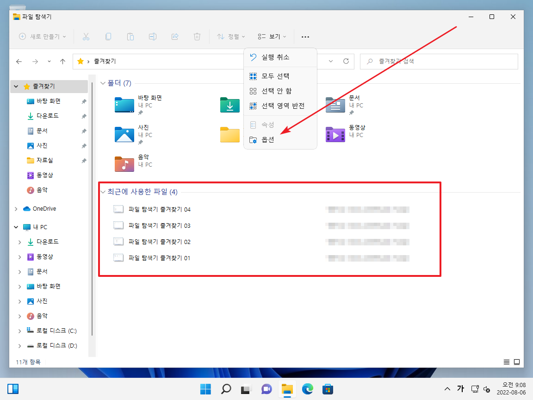
Task: Open 동영상 folder tile in main pane
Action: point(345,134)
